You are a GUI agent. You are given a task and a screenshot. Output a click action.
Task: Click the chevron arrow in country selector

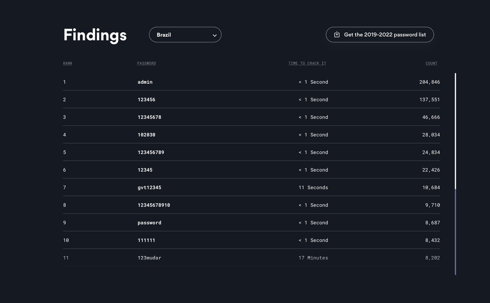click(215, 35)
